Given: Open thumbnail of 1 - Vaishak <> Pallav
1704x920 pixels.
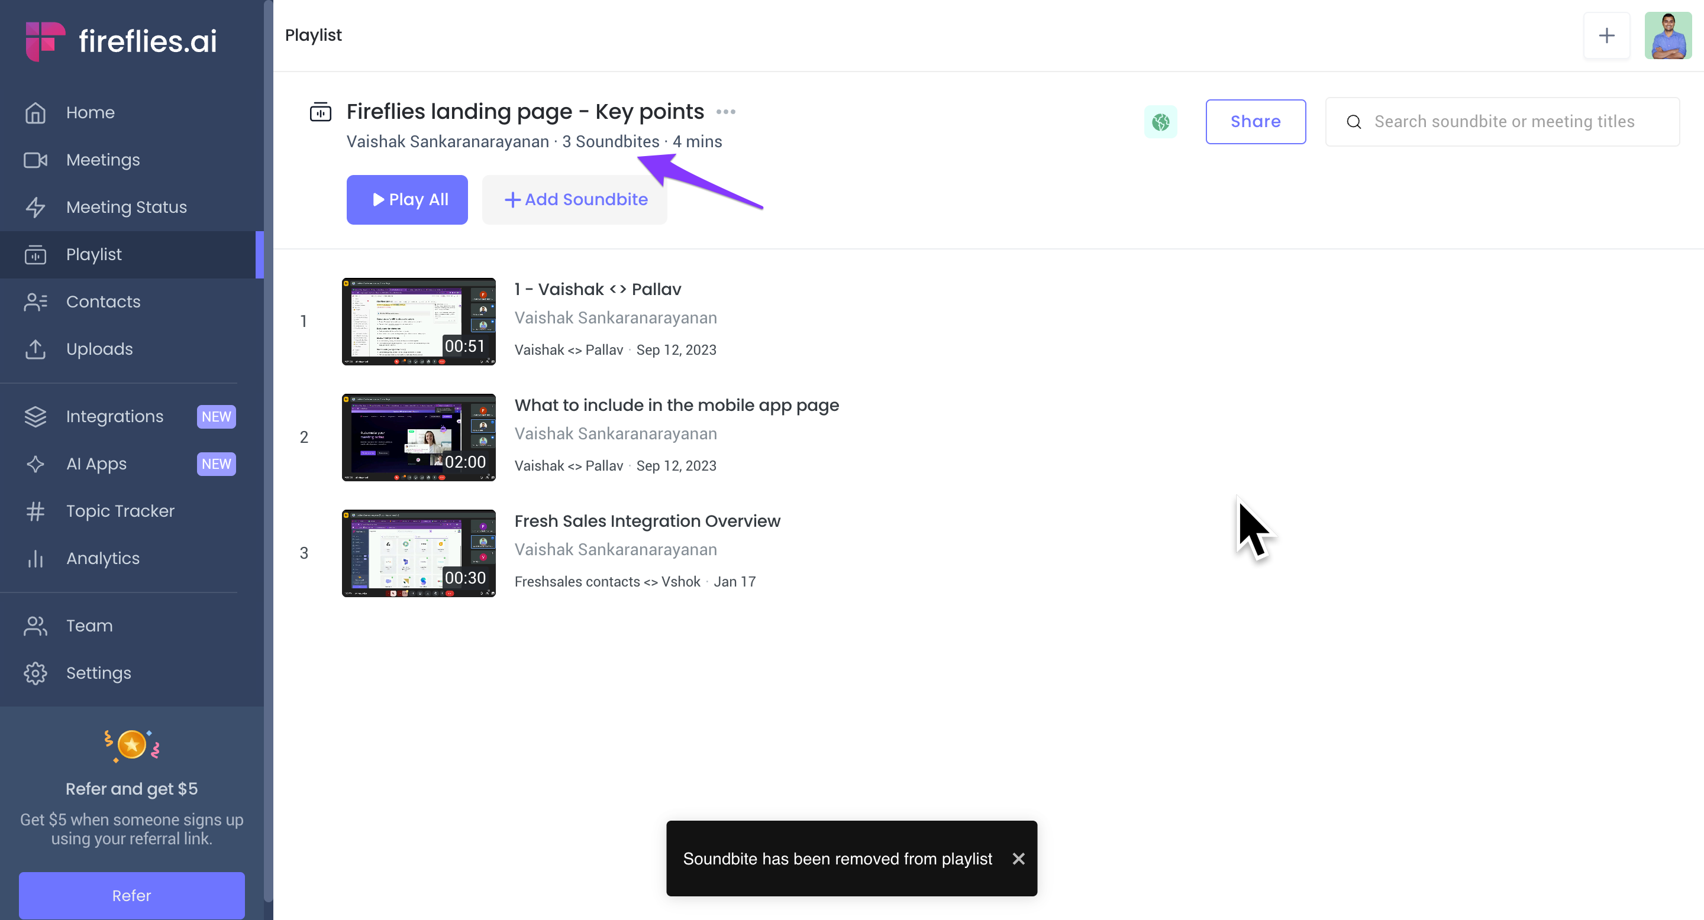Looking at the screenshot, I should [x=418, y=321].
